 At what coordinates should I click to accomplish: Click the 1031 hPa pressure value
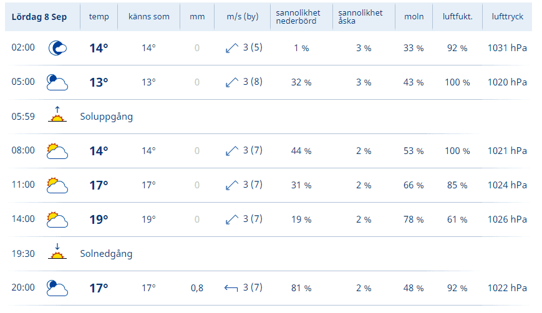(508, 48)
